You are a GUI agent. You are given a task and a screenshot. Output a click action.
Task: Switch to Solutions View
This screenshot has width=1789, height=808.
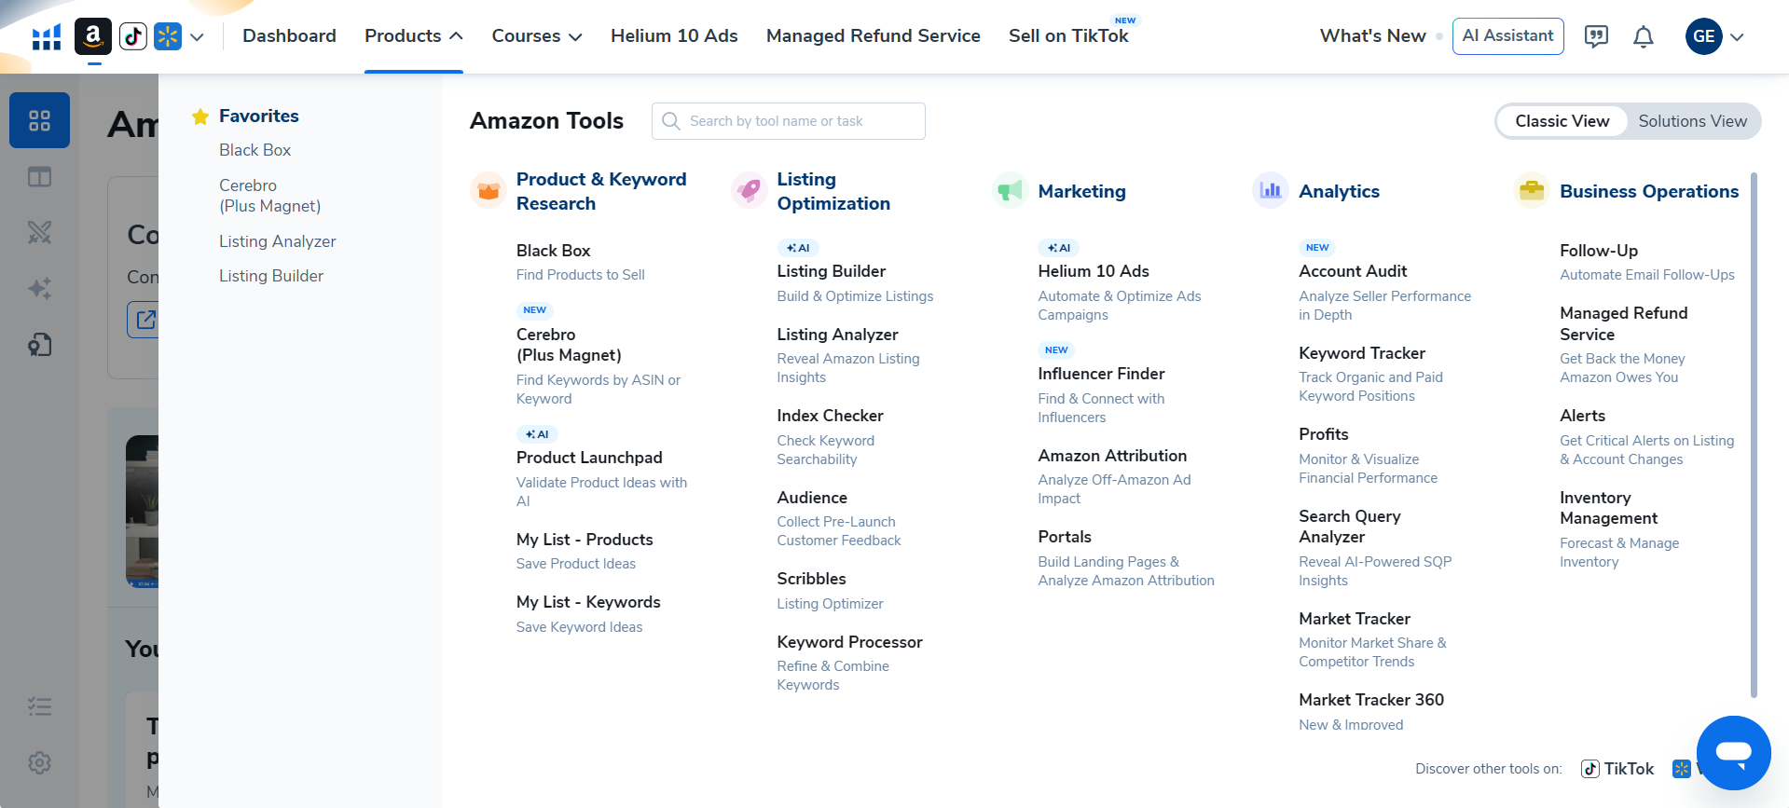pyautogui.click(x=1692, y=121)
